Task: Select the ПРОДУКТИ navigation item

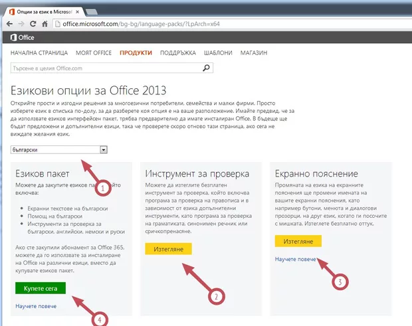Action: 136,53
